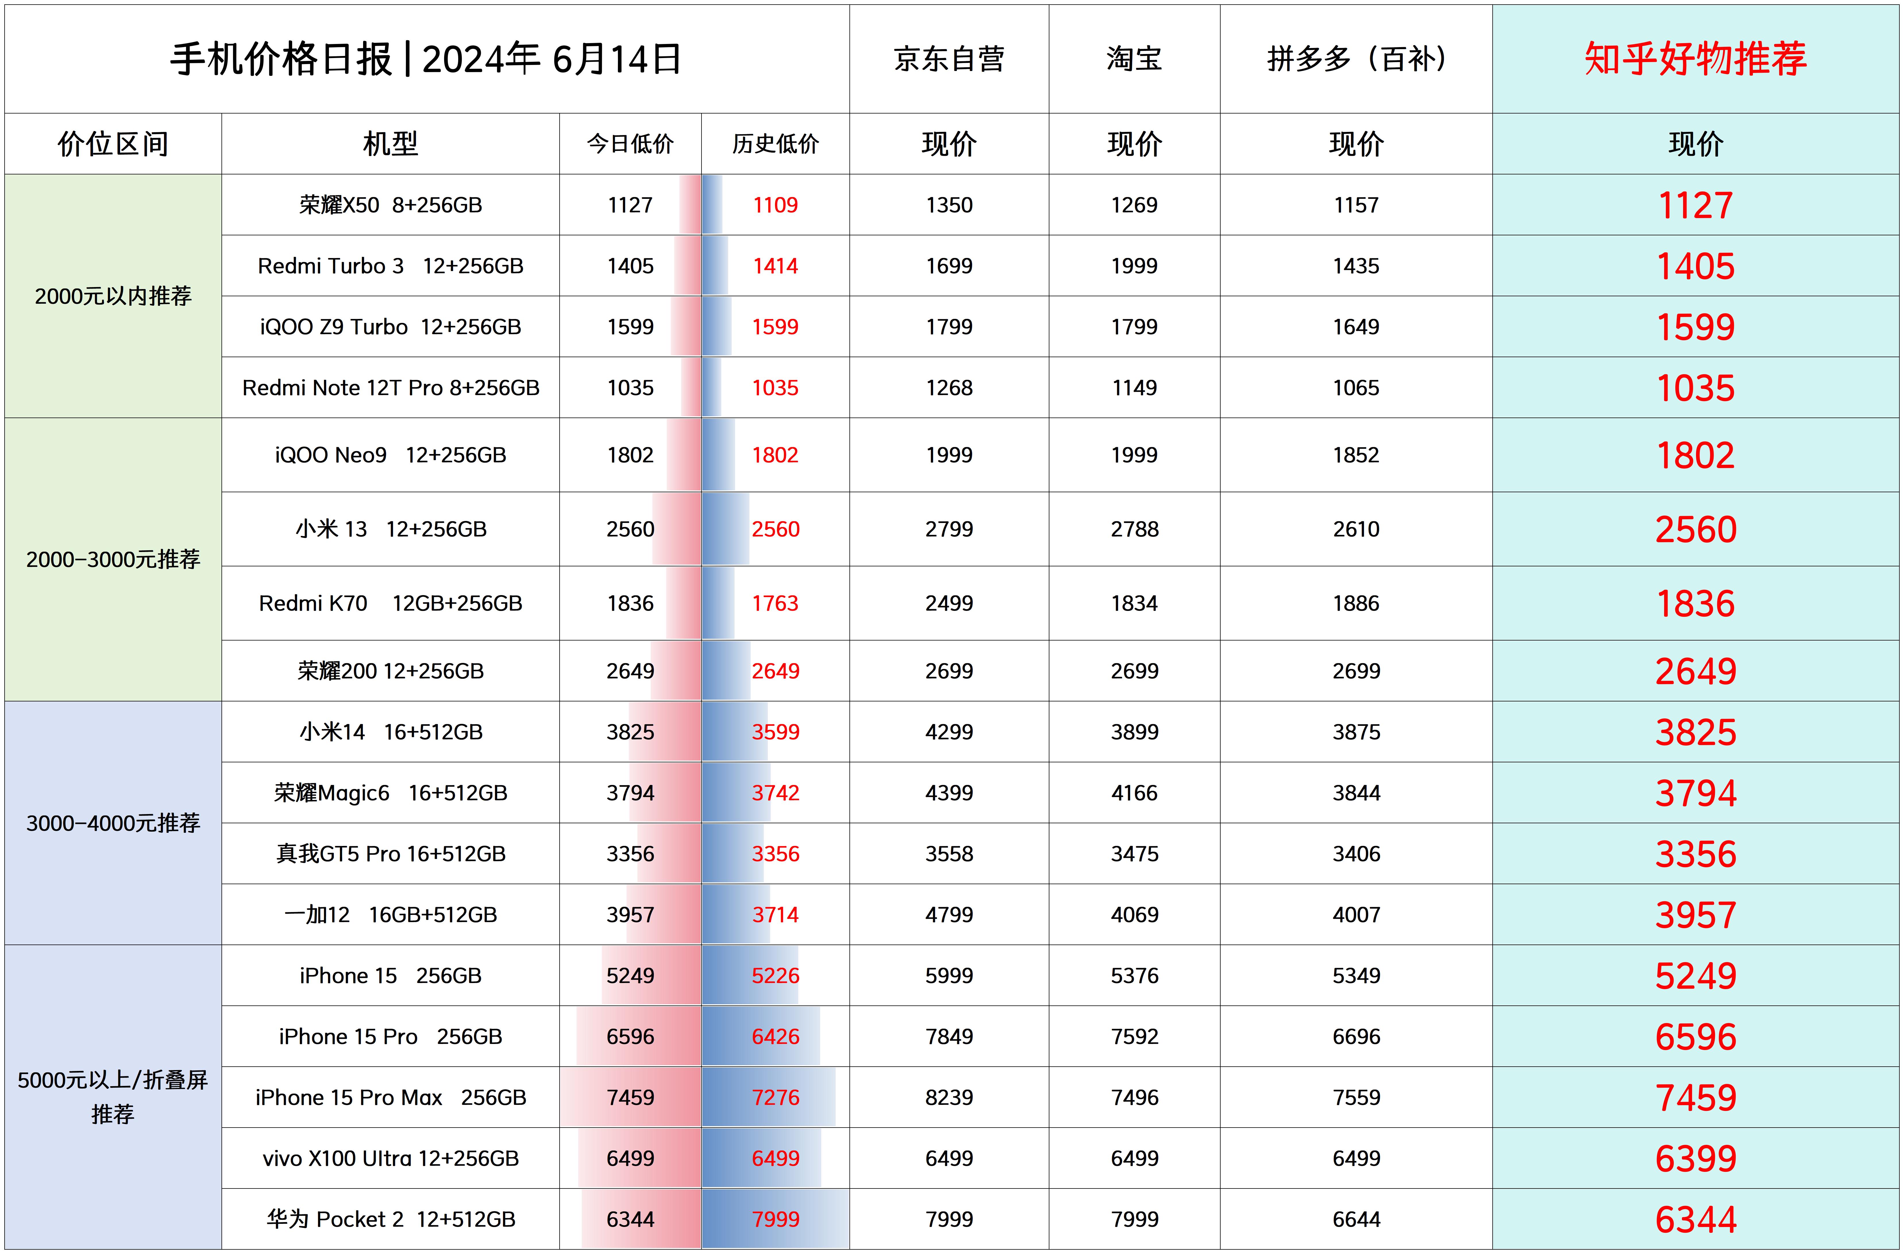1904x1254 pixels.
Task: Click the '机型' header cell
Action: (x=390, y=144)
